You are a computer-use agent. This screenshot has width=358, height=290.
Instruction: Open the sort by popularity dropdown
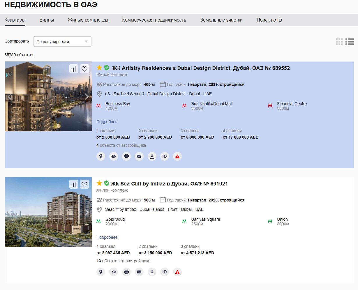click(x=62, y=42)
